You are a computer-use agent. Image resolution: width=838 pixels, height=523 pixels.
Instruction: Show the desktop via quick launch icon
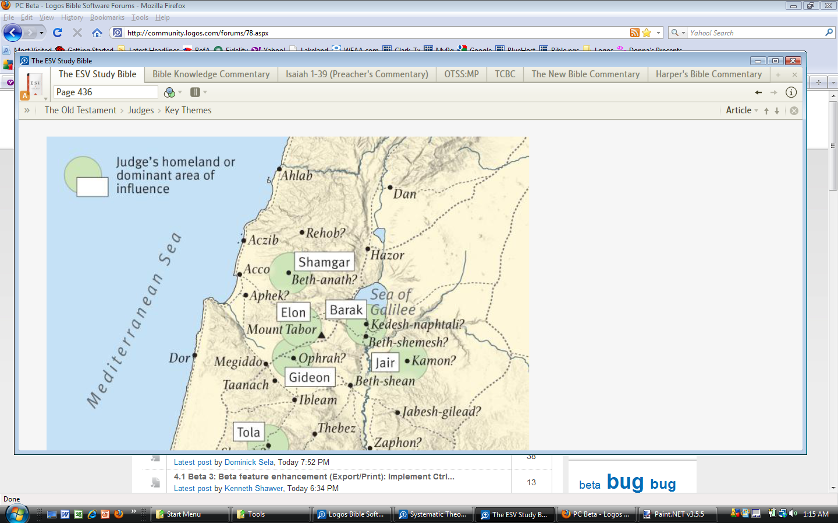(52, 514)
